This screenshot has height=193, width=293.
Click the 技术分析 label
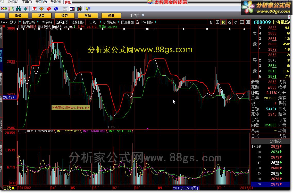[29, 22]
